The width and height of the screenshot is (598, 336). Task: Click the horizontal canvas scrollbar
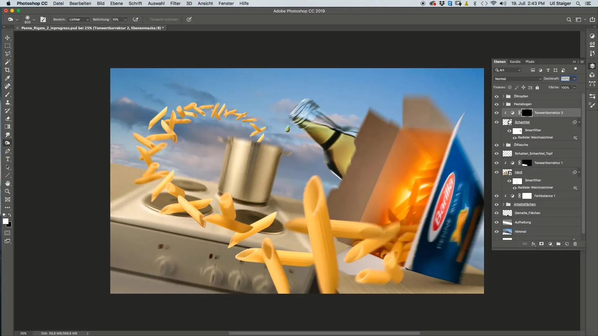tap(324, 333)
